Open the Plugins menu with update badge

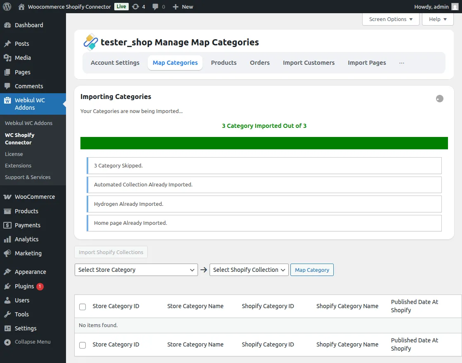pos(24,286)
